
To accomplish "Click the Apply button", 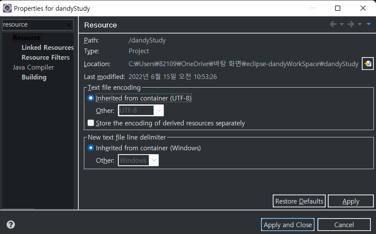I will click(351, 201).
